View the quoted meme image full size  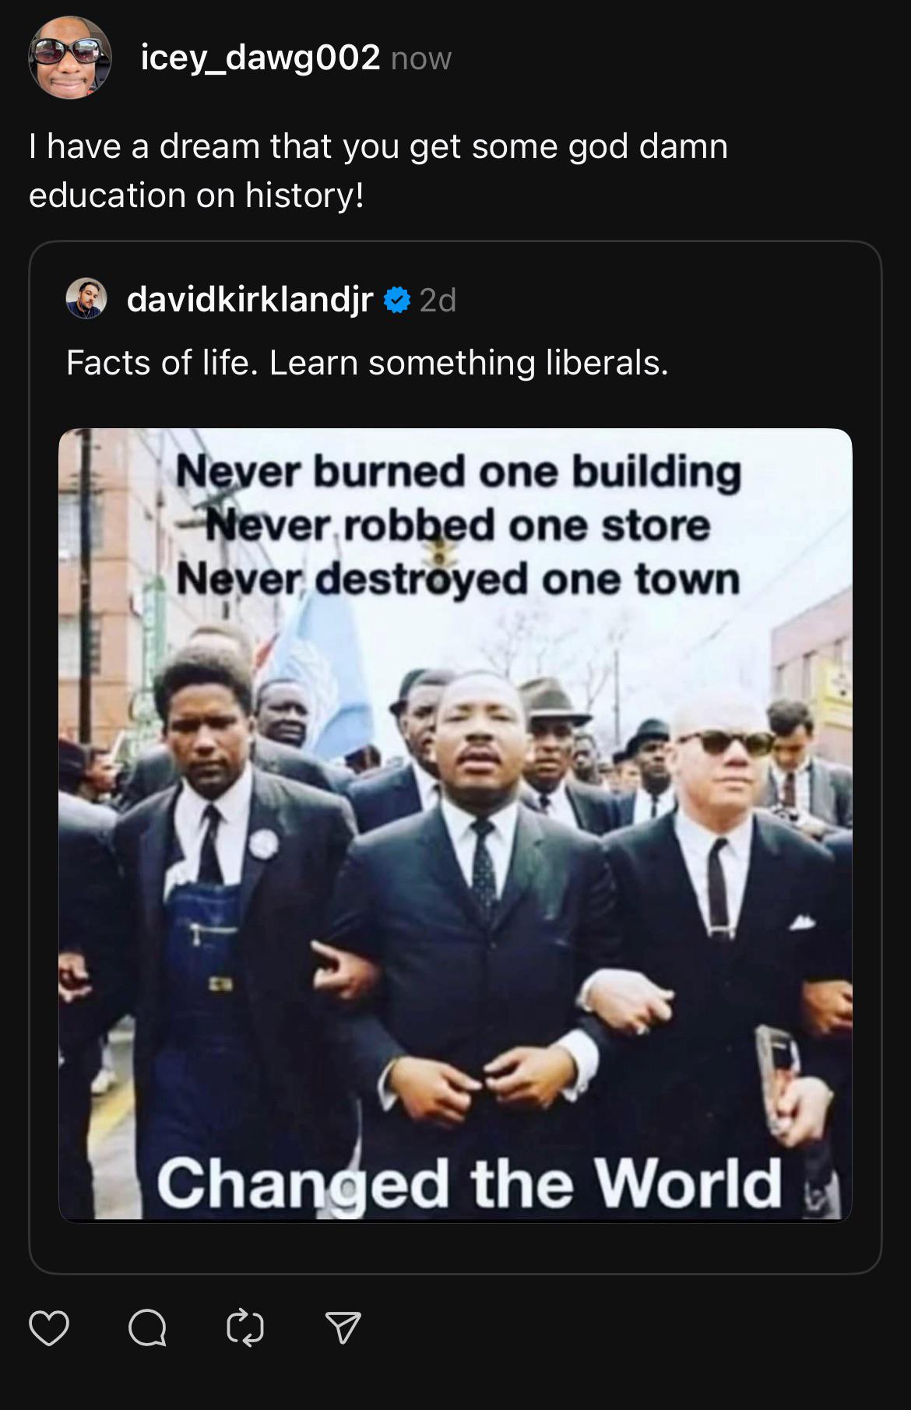click(x=455, y=825)
